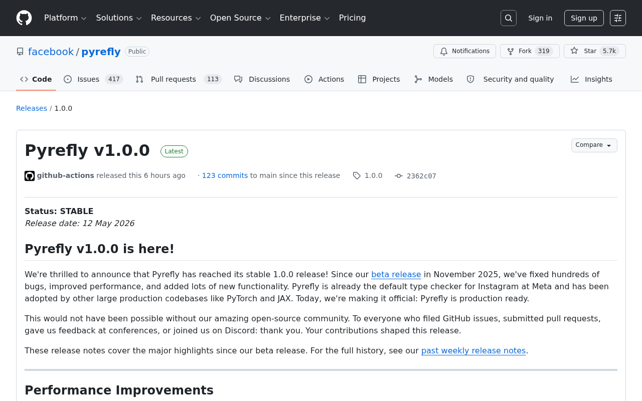
Task: Open the Actions tab
Action: point(325,79)
